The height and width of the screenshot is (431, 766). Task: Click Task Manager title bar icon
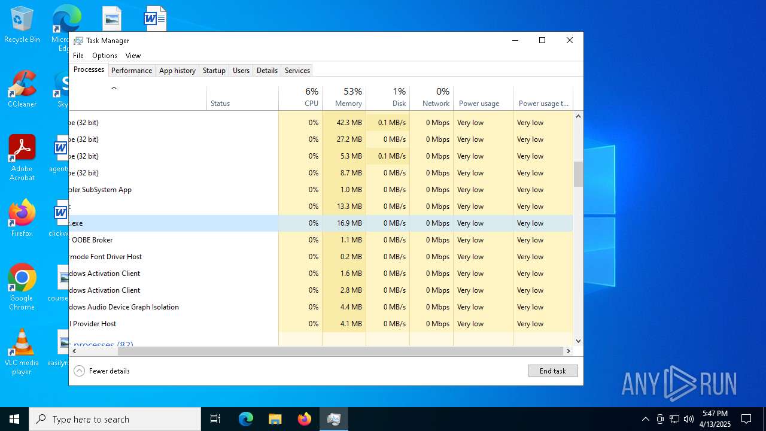(78, 41)
